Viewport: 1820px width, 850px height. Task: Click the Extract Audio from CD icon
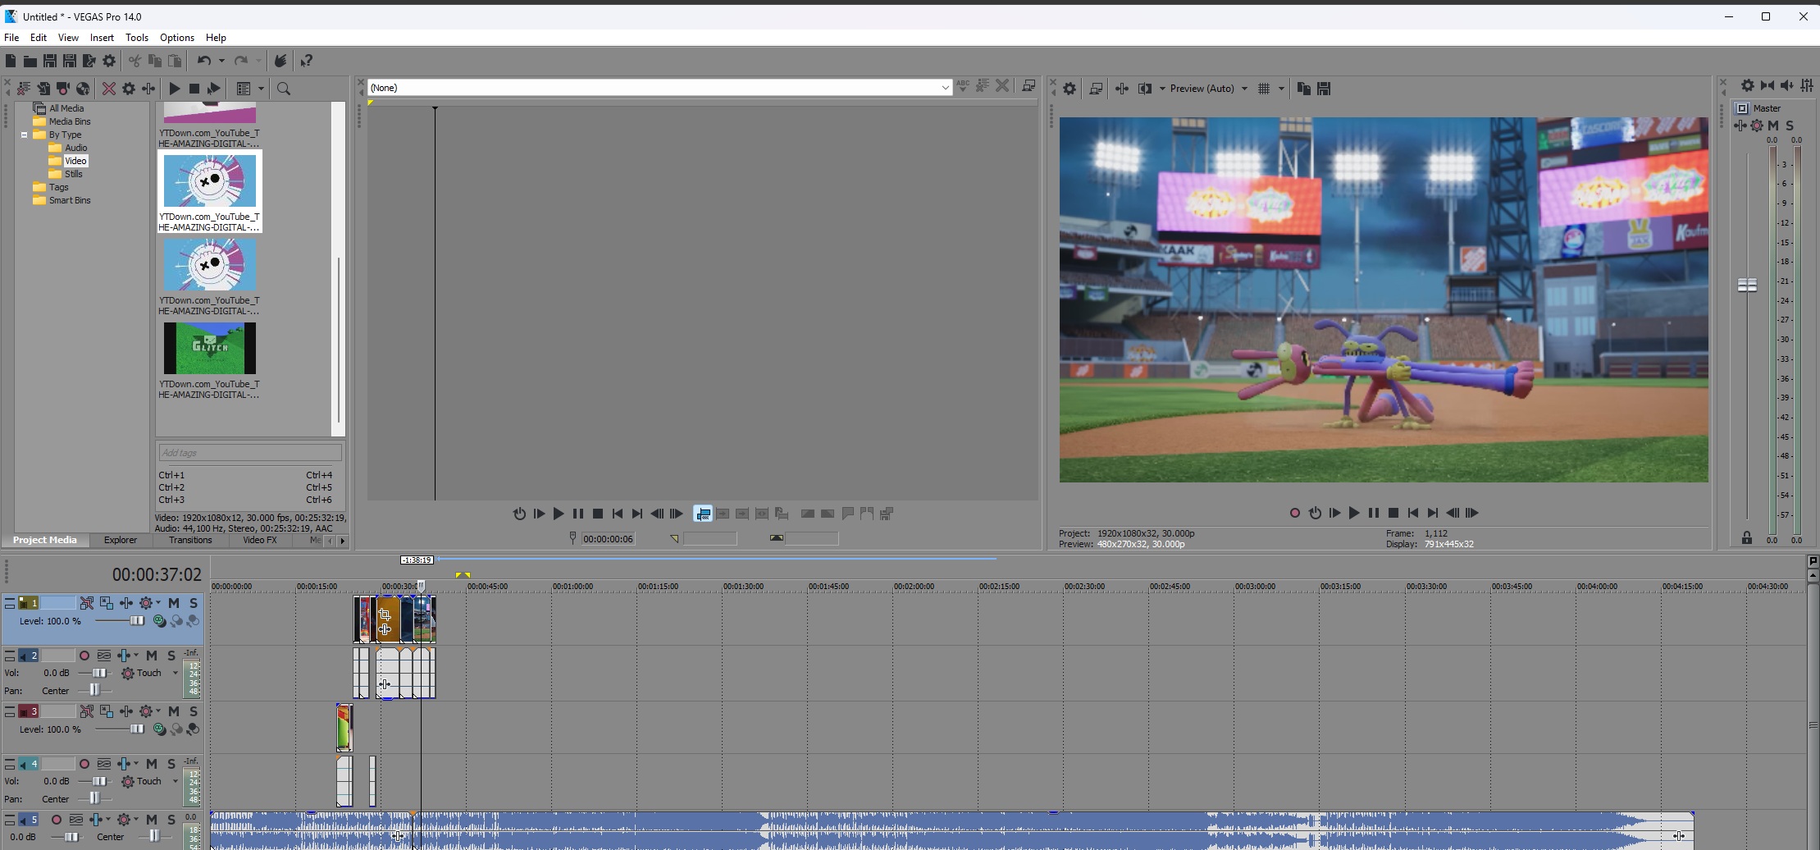[x=83, y=89]
